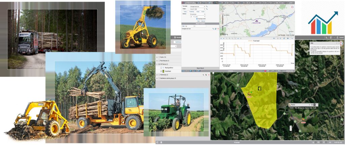Toggle the Farms (15) group checkbox

coord(159,57)
